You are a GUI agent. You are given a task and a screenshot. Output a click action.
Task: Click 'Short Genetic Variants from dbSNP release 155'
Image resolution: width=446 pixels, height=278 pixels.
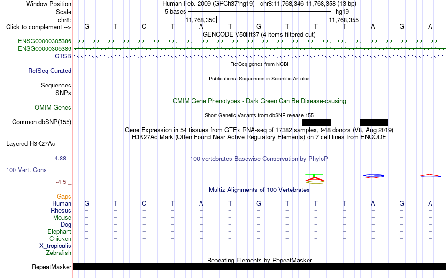pos(259,115)
